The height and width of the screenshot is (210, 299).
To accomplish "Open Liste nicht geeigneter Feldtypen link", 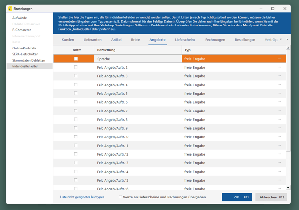I will click(x=82, y=197).
